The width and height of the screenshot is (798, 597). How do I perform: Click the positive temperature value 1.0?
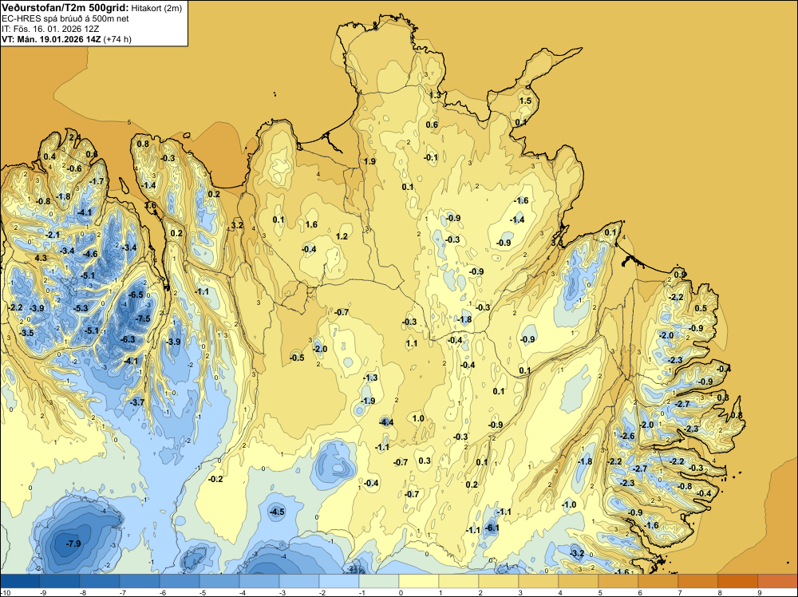point(418,418)
